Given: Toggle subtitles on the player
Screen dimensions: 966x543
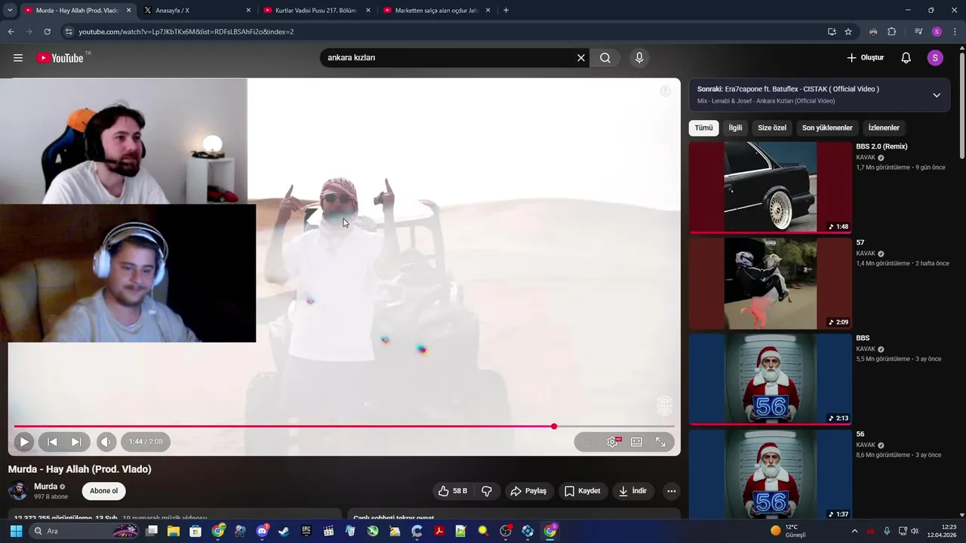Looking at the screenshot, I should pos(588,442).
